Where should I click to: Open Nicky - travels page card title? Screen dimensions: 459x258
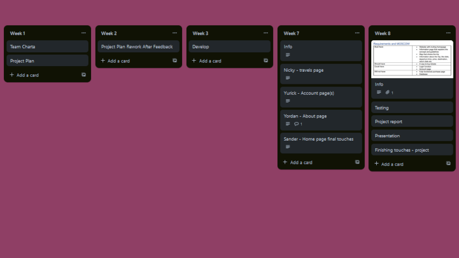coord(303,70)
